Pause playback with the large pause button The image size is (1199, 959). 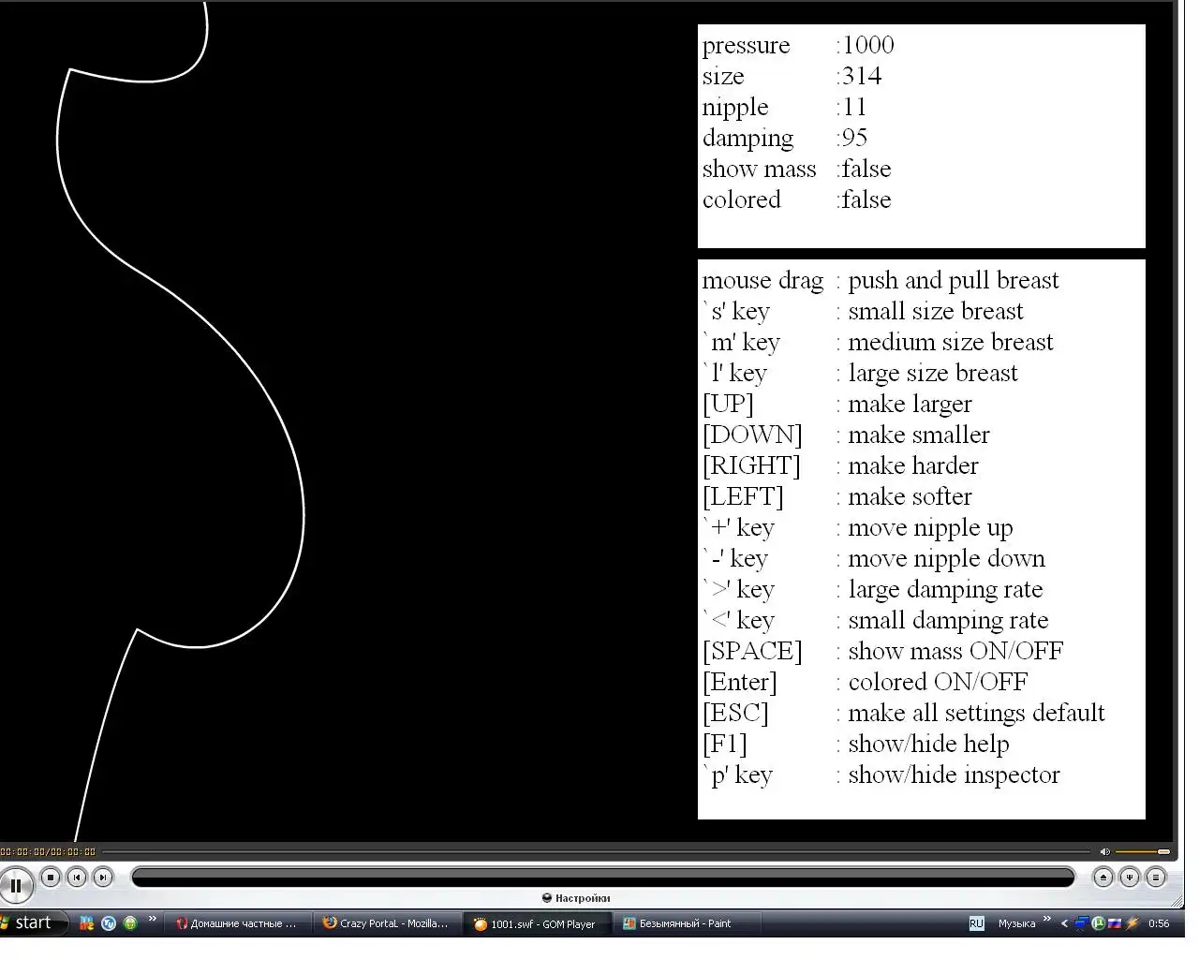(16, 885)
